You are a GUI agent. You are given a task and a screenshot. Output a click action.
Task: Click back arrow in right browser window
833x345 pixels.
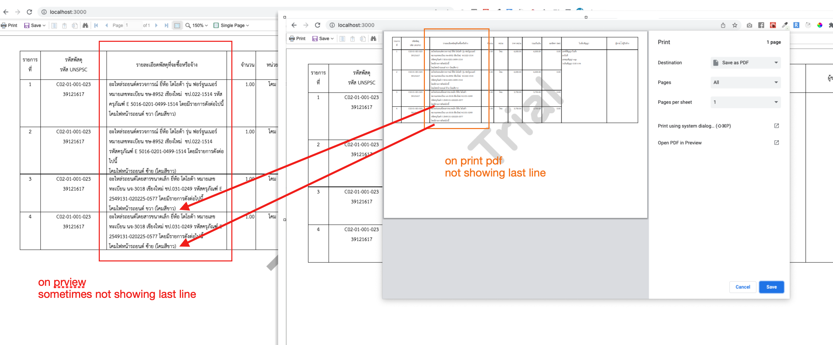(x=294, y=25)
